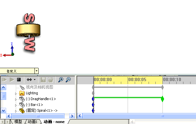Viewport: 196px width, 124px height.
Task: Click the Save Animation icon
Action: pyautogui.click(x=43, y=80)
